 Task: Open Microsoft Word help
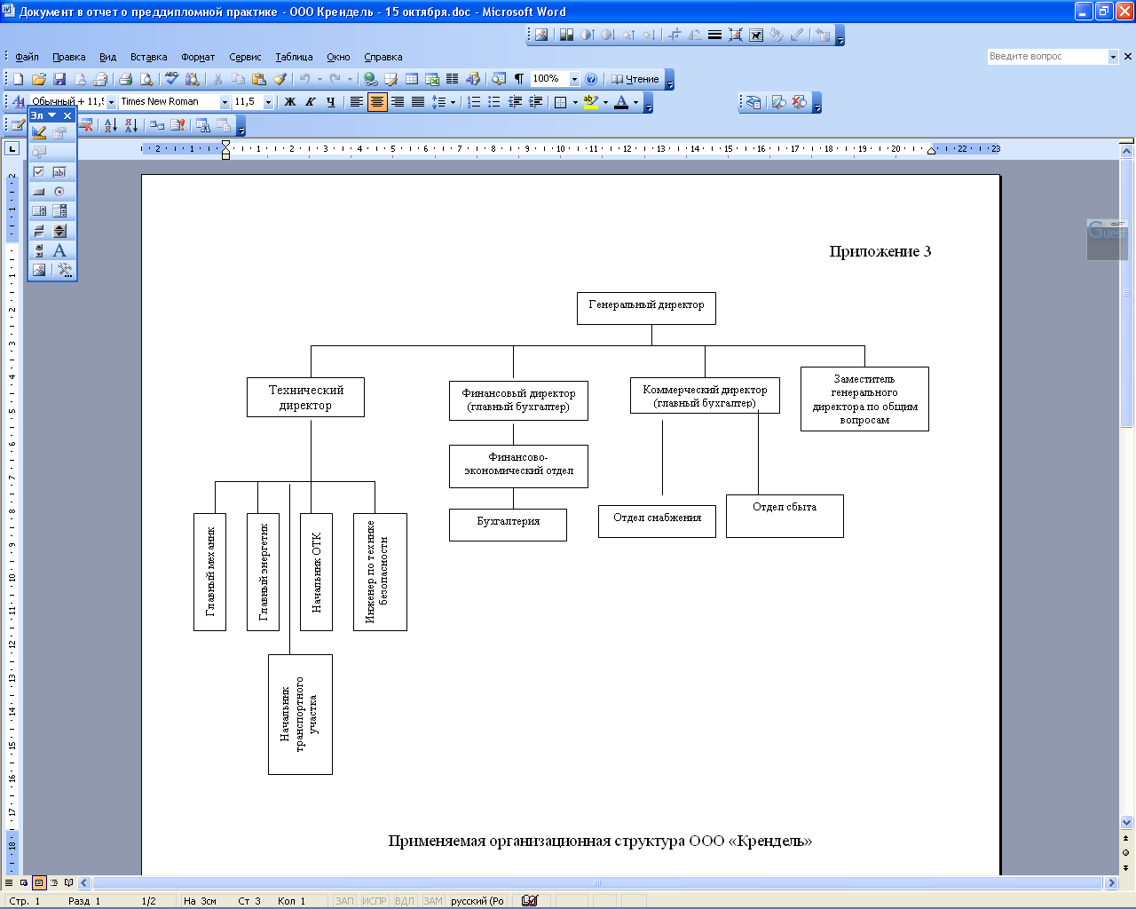tap(592, 79)
